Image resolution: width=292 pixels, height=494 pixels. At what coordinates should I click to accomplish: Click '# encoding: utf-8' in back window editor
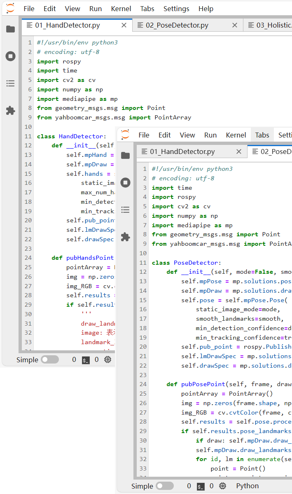click(x=68, y=52)
